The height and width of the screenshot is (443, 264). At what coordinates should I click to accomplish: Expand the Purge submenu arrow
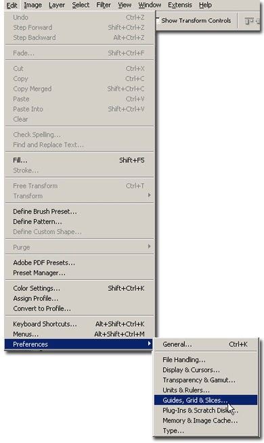[149, 247]
